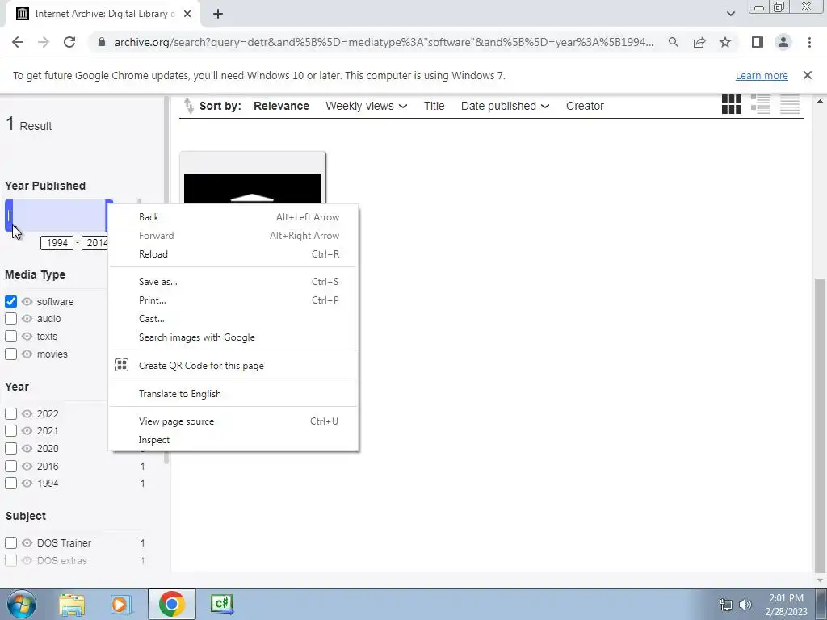Screen dimensions: 827x620
Task: Open the tab search chevron
Action: pos(730,14)
